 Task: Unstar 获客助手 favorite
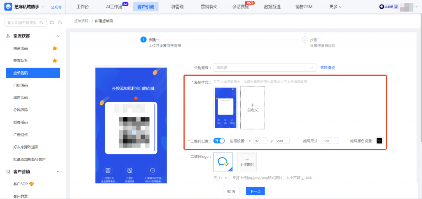[55, 61]
